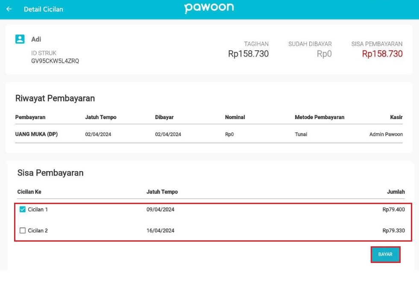Click the Detail Cicilan page title

coord(43,9)
